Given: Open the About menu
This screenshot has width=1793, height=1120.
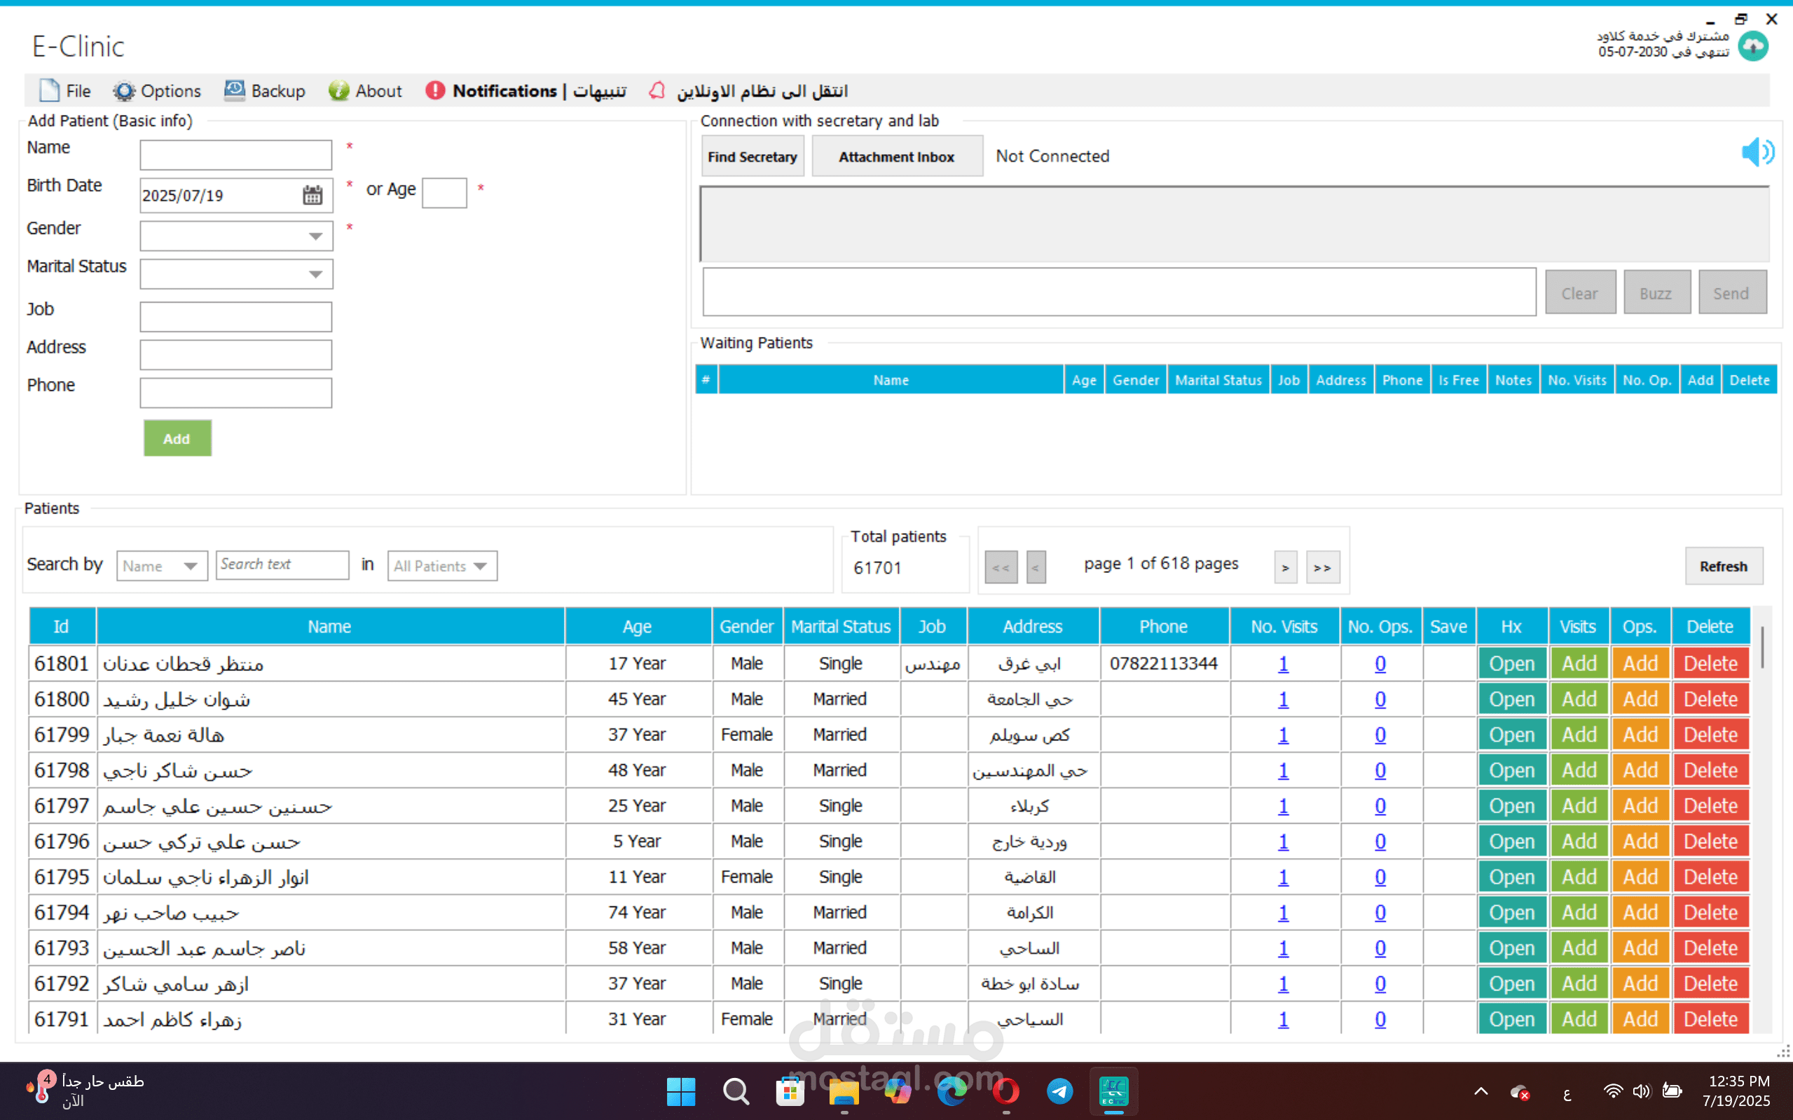Looking at the screenshot, I should coord(365,90).
